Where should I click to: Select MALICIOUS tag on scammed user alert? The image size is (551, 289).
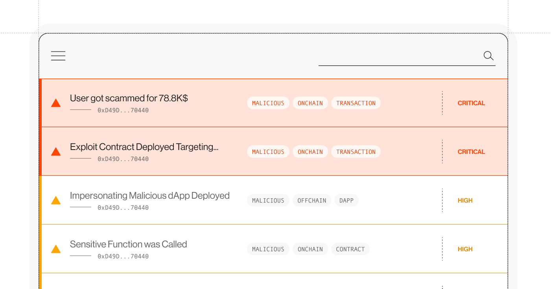(x=268, y=103)
